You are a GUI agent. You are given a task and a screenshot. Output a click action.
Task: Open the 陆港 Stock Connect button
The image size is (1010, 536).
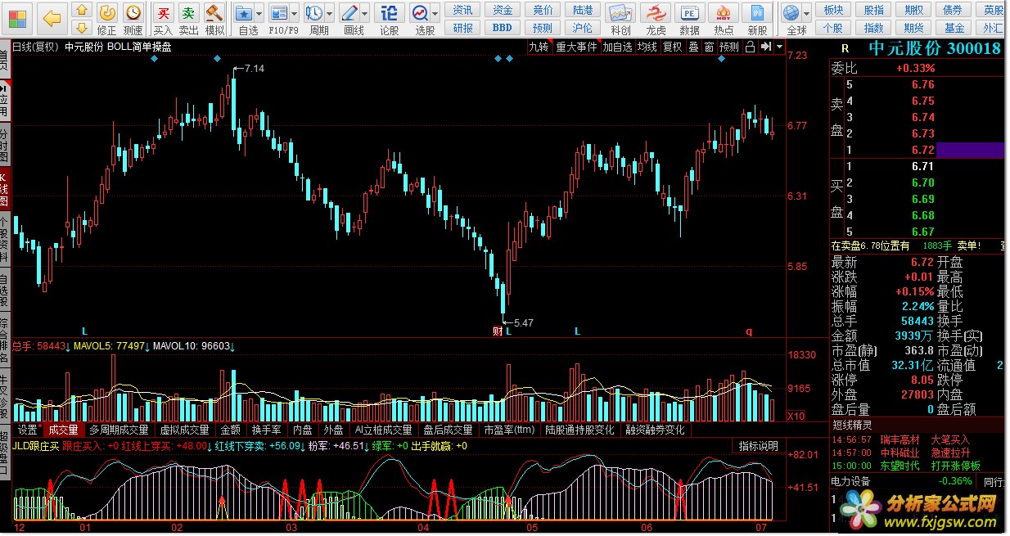click(x=583, y=10)
